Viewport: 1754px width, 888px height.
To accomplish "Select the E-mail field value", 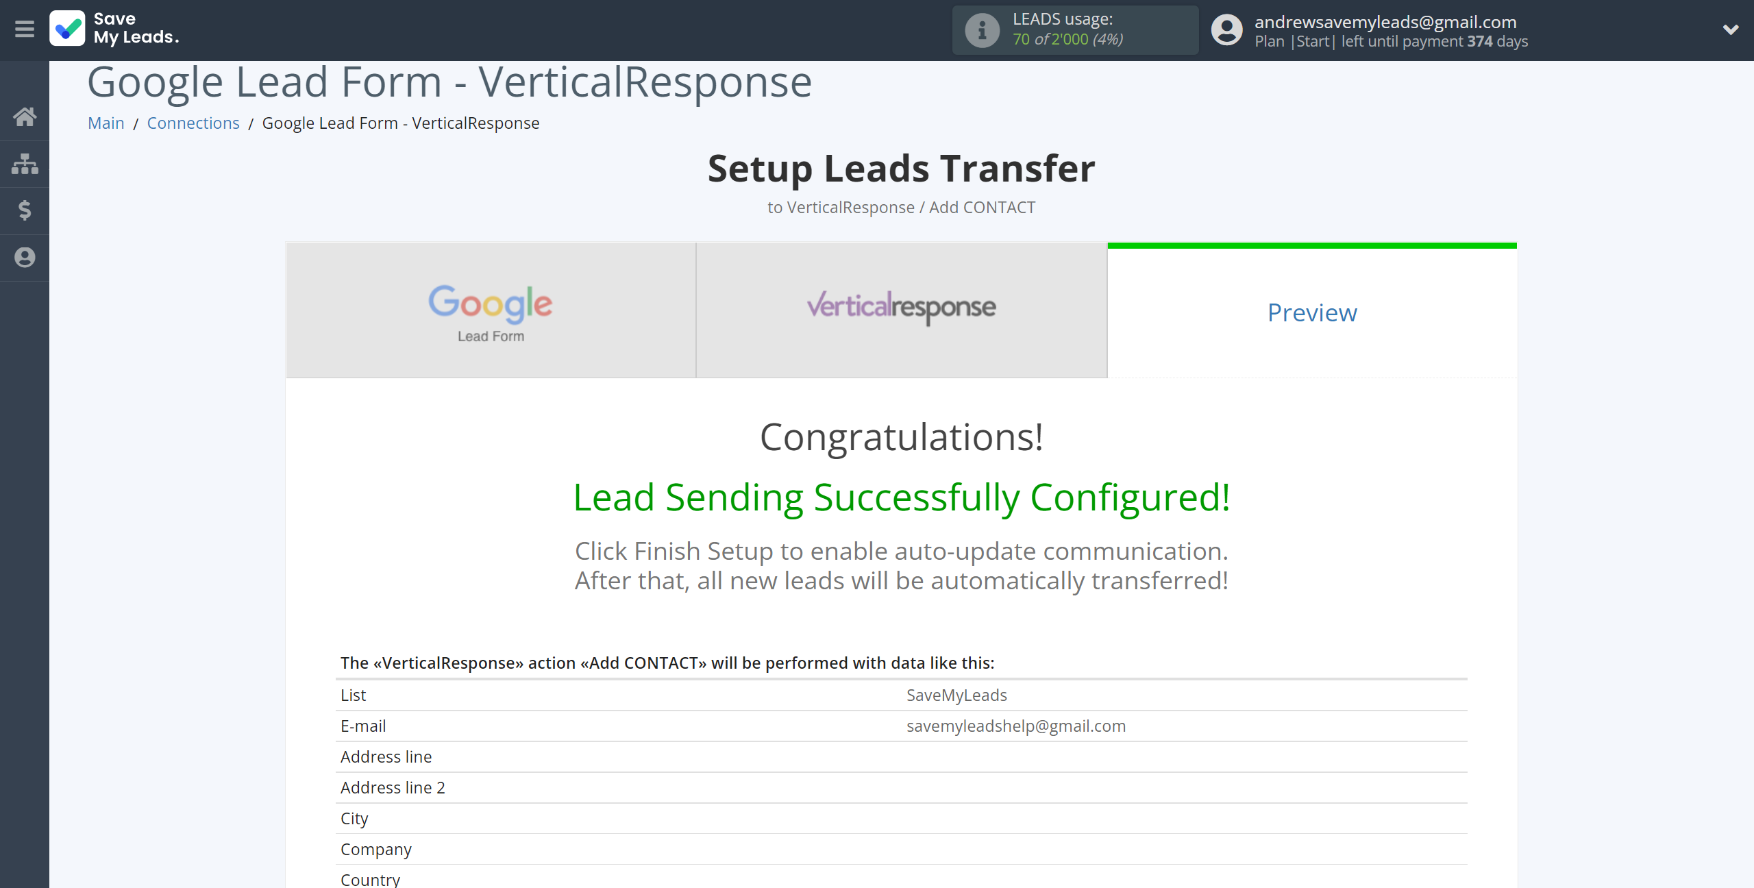I will 1015,725.
